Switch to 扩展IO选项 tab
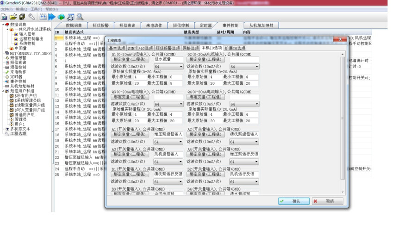 (235, 48)
